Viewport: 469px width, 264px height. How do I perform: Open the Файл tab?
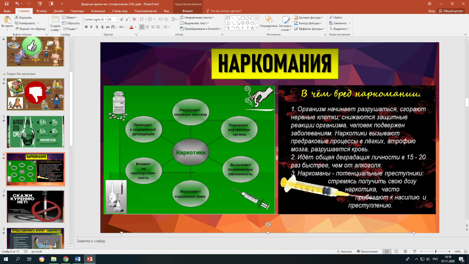[7, 11]
